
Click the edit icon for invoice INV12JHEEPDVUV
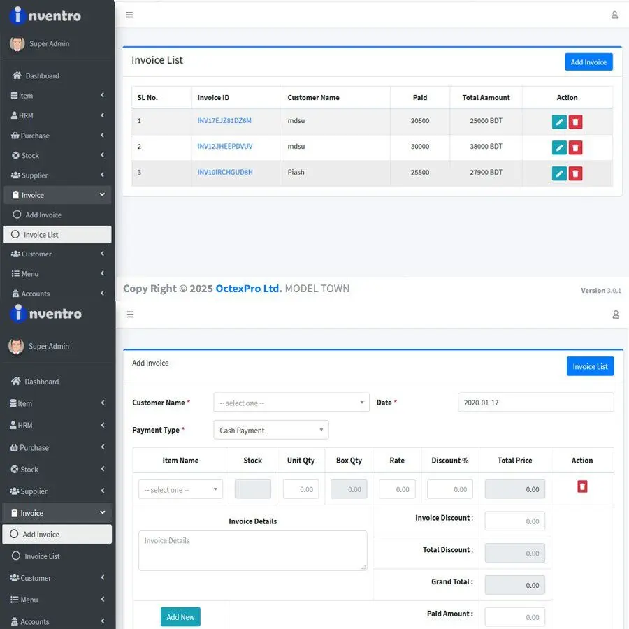coord(559,147)
